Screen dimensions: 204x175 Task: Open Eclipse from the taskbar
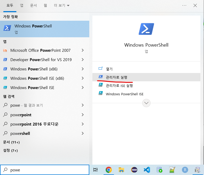(x=134, y=170)
